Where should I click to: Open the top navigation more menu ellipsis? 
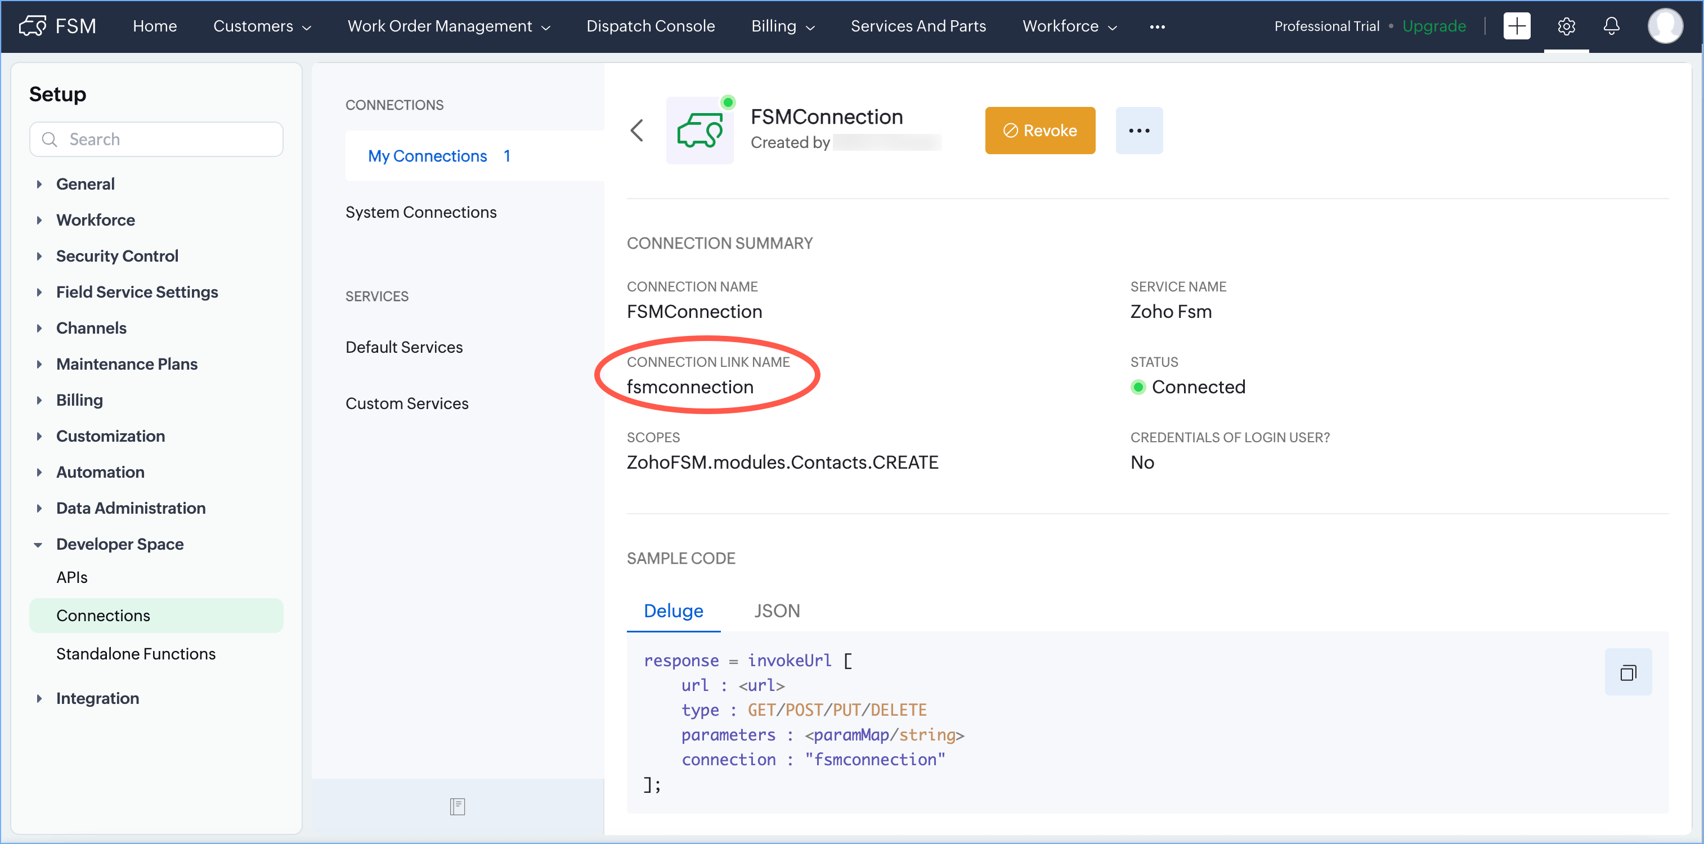(x=1157, y=27)
